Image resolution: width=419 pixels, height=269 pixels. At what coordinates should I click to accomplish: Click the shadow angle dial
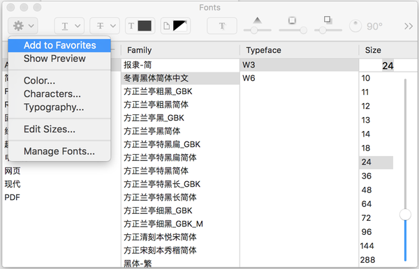pos(355,26)
